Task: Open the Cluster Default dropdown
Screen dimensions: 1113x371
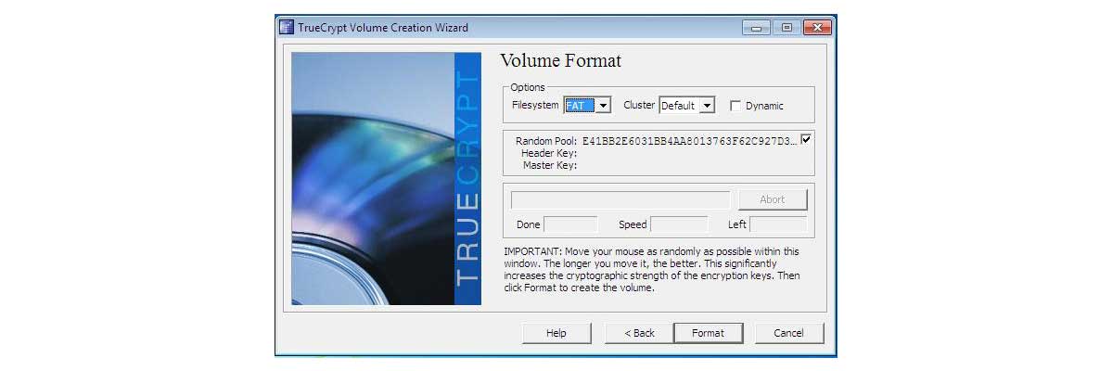Action: (707, 106)
